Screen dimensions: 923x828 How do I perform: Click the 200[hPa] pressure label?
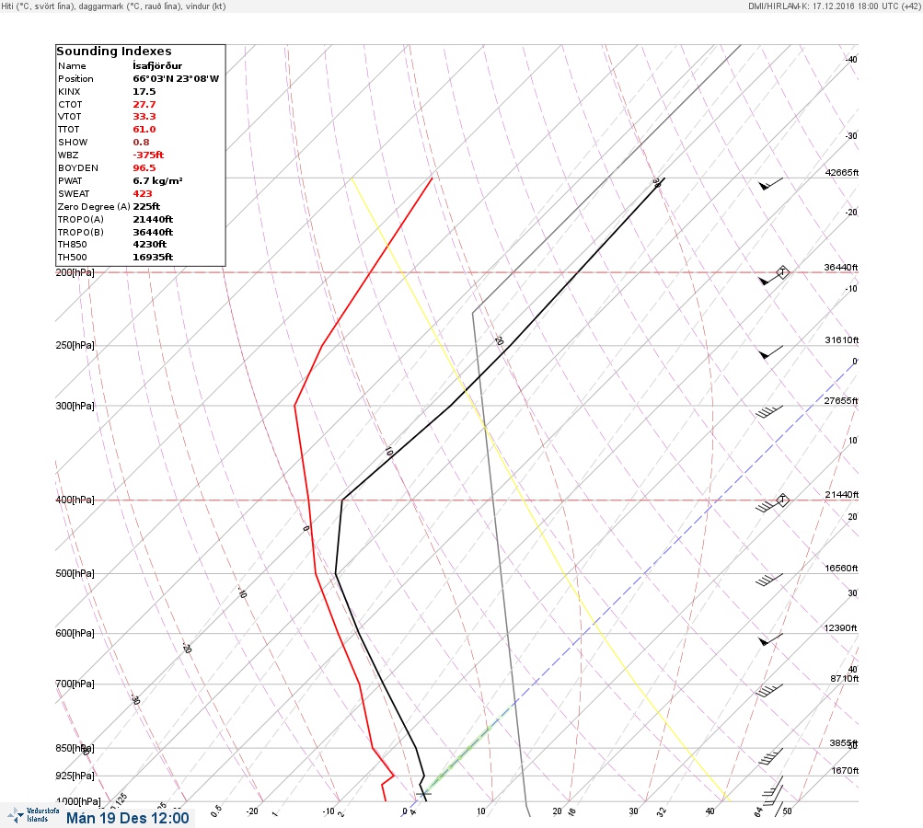[75, 272]
